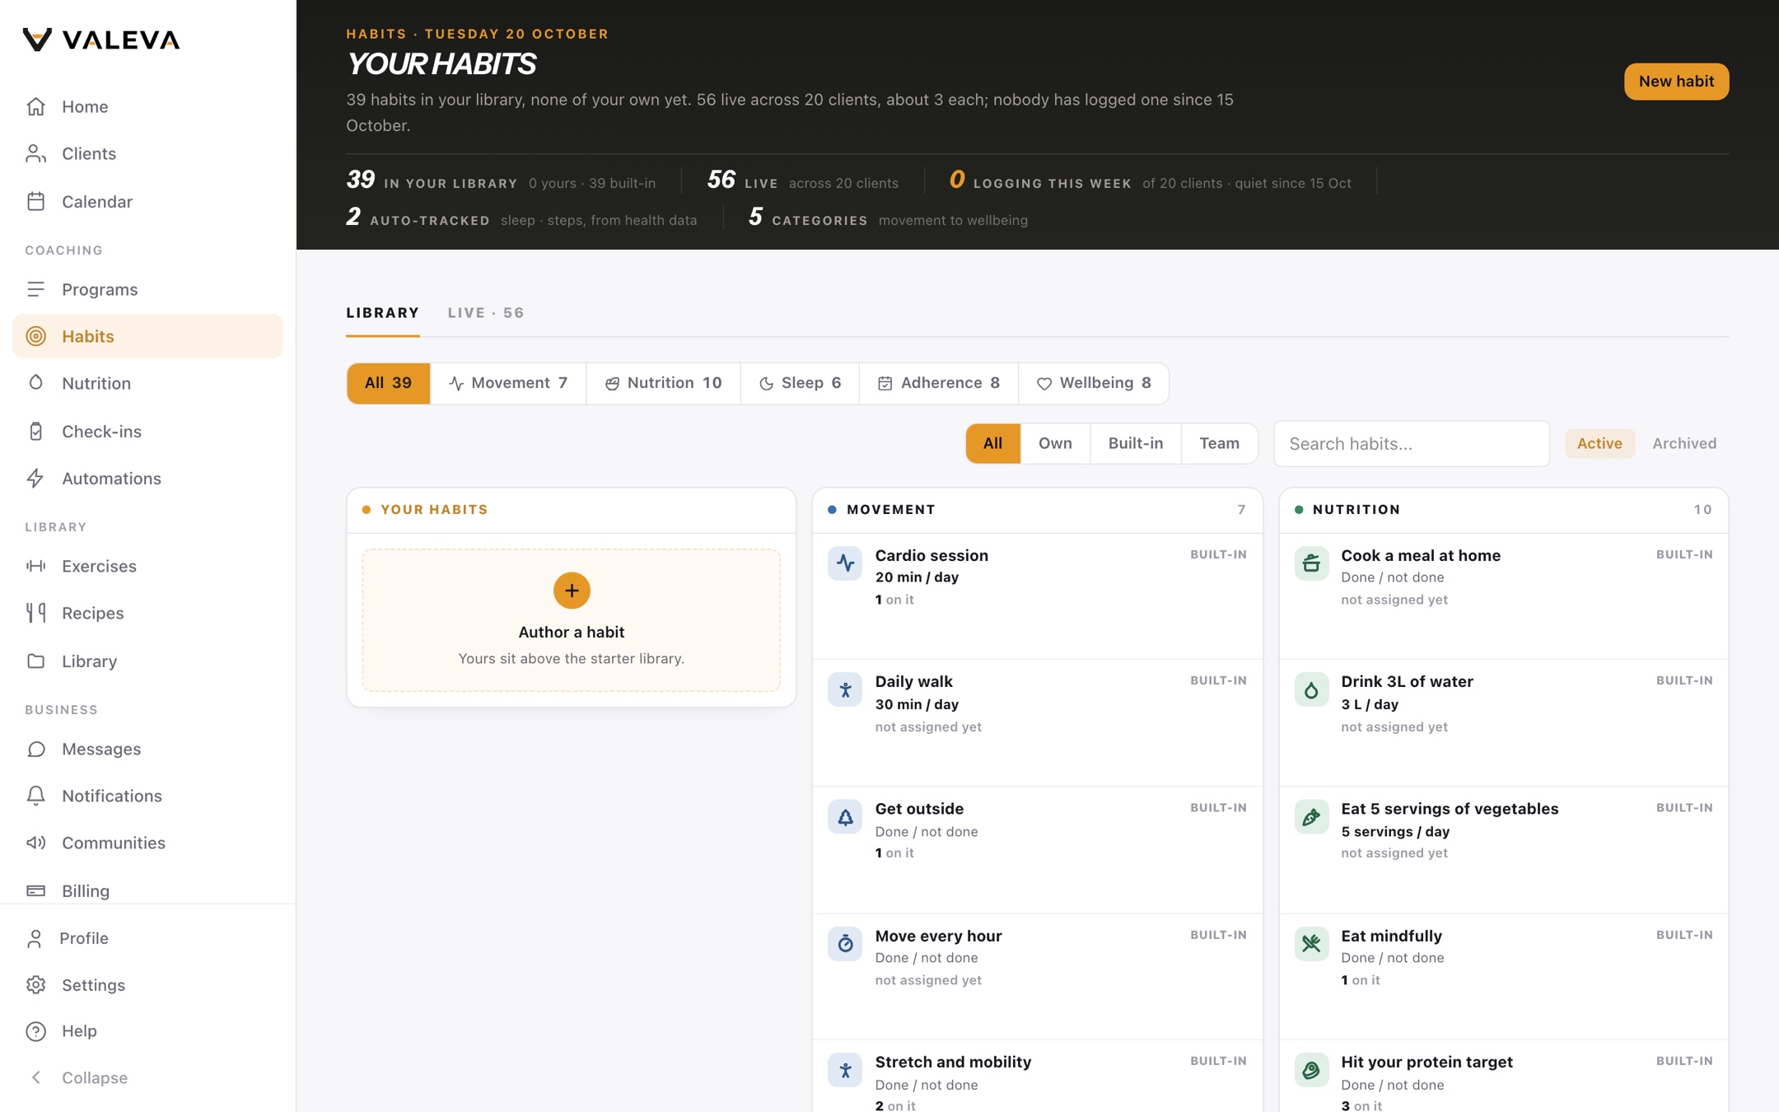Filter by Movement 7 category
This screenshot has width=1779, height=1112.
[x=508, y=383]
